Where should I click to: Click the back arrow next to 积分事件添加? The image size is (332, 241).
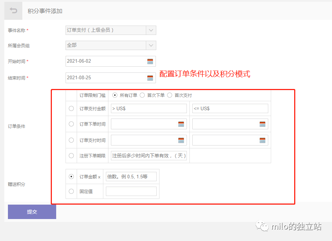(x=13, y=10)
